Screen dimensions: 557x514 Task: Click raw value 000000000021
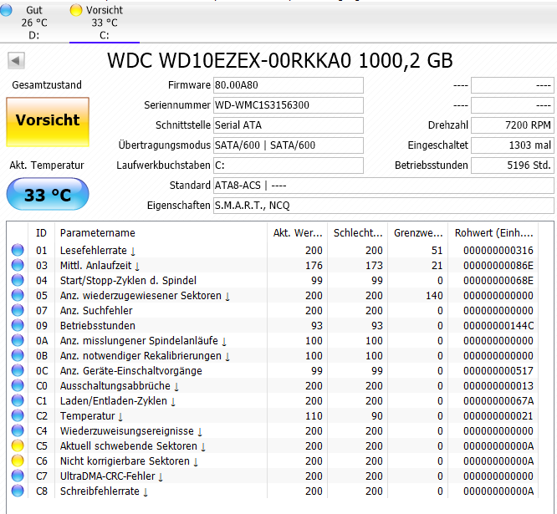pyautogui.click(x=498, y=415)
